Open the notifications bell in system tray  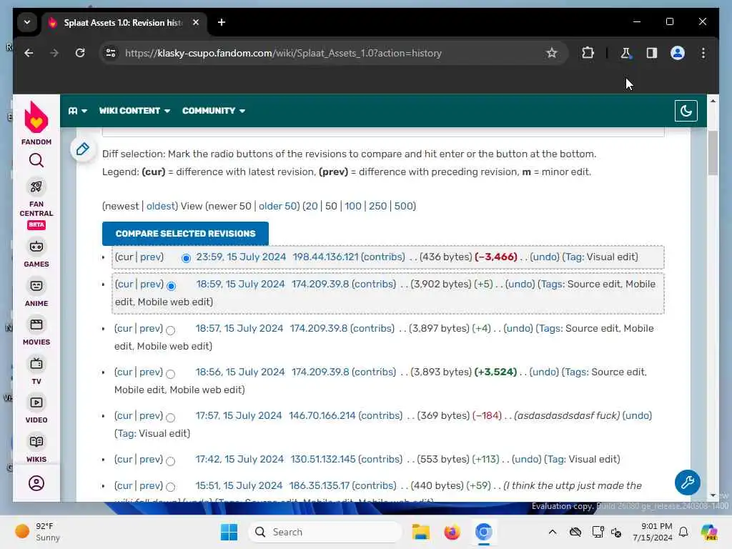click(683, 532)
